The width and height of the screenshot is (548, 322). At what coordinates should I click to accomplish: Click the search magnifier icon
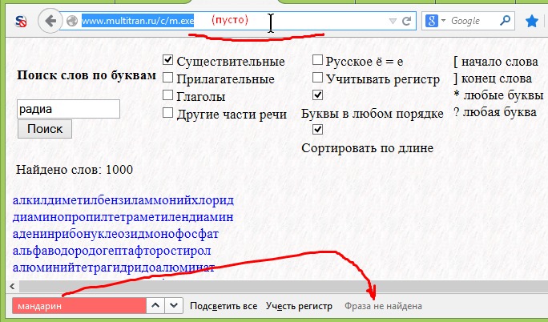(505, 21)
